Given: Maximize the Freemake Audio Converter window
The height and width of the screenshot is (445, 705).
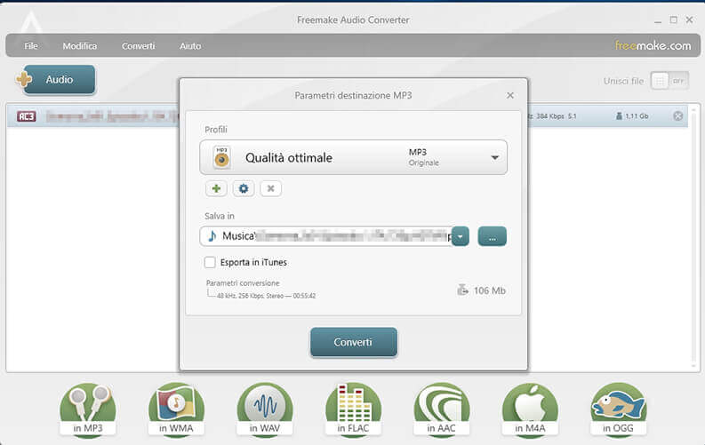Looking at the screenshot, I should click(x=674, y=20).
